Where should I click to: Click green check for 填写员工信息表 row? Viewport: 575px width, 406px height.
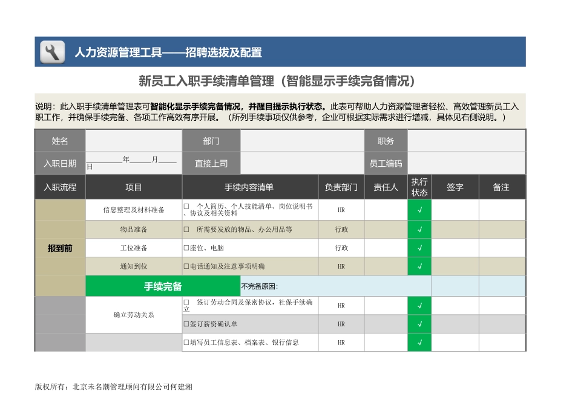[419, 343]
